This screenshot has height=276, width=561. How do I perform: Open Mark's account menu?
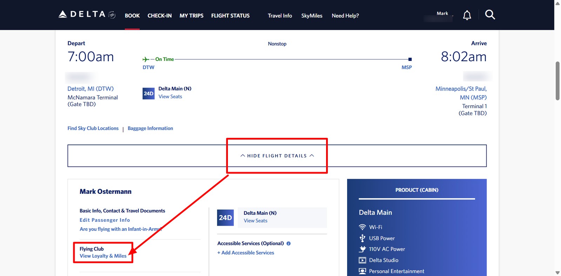(442, 13)
